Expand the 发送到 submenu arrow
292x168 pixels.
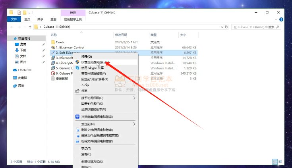[x=134, y=124]
